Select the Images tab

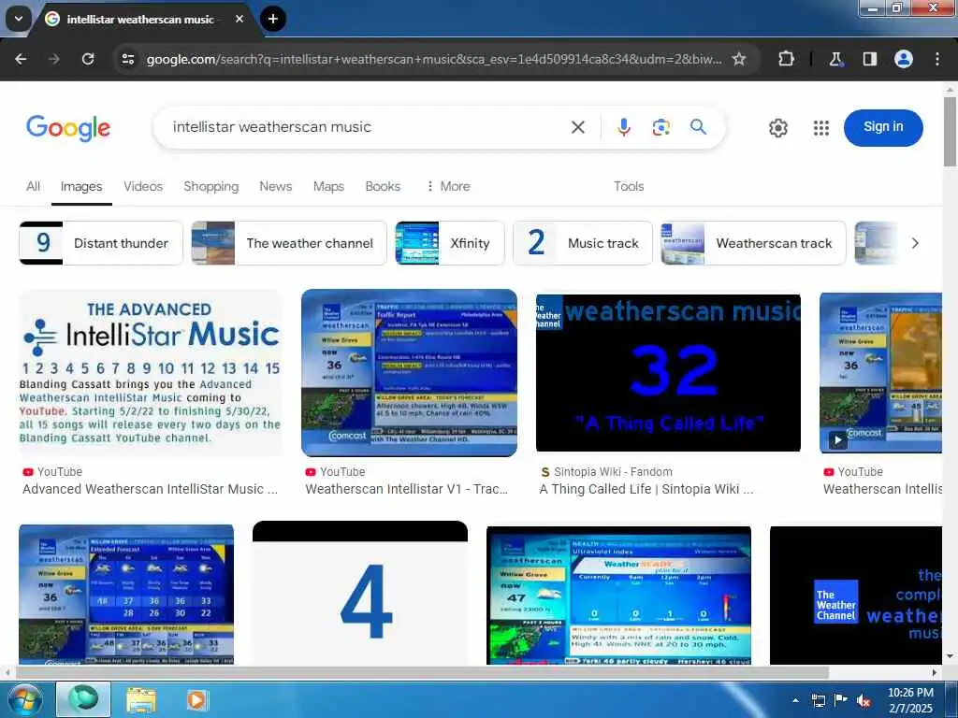[81, 186]
